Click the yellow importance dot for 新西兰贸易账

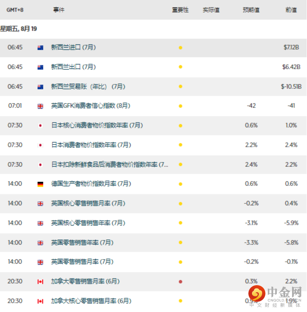click(181, 86)
